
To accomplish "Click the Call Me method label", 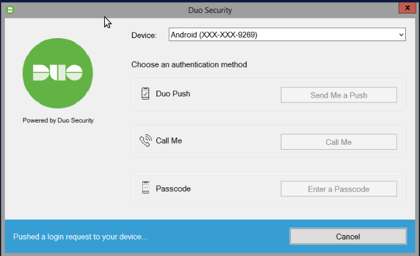I will coord(169,141).
